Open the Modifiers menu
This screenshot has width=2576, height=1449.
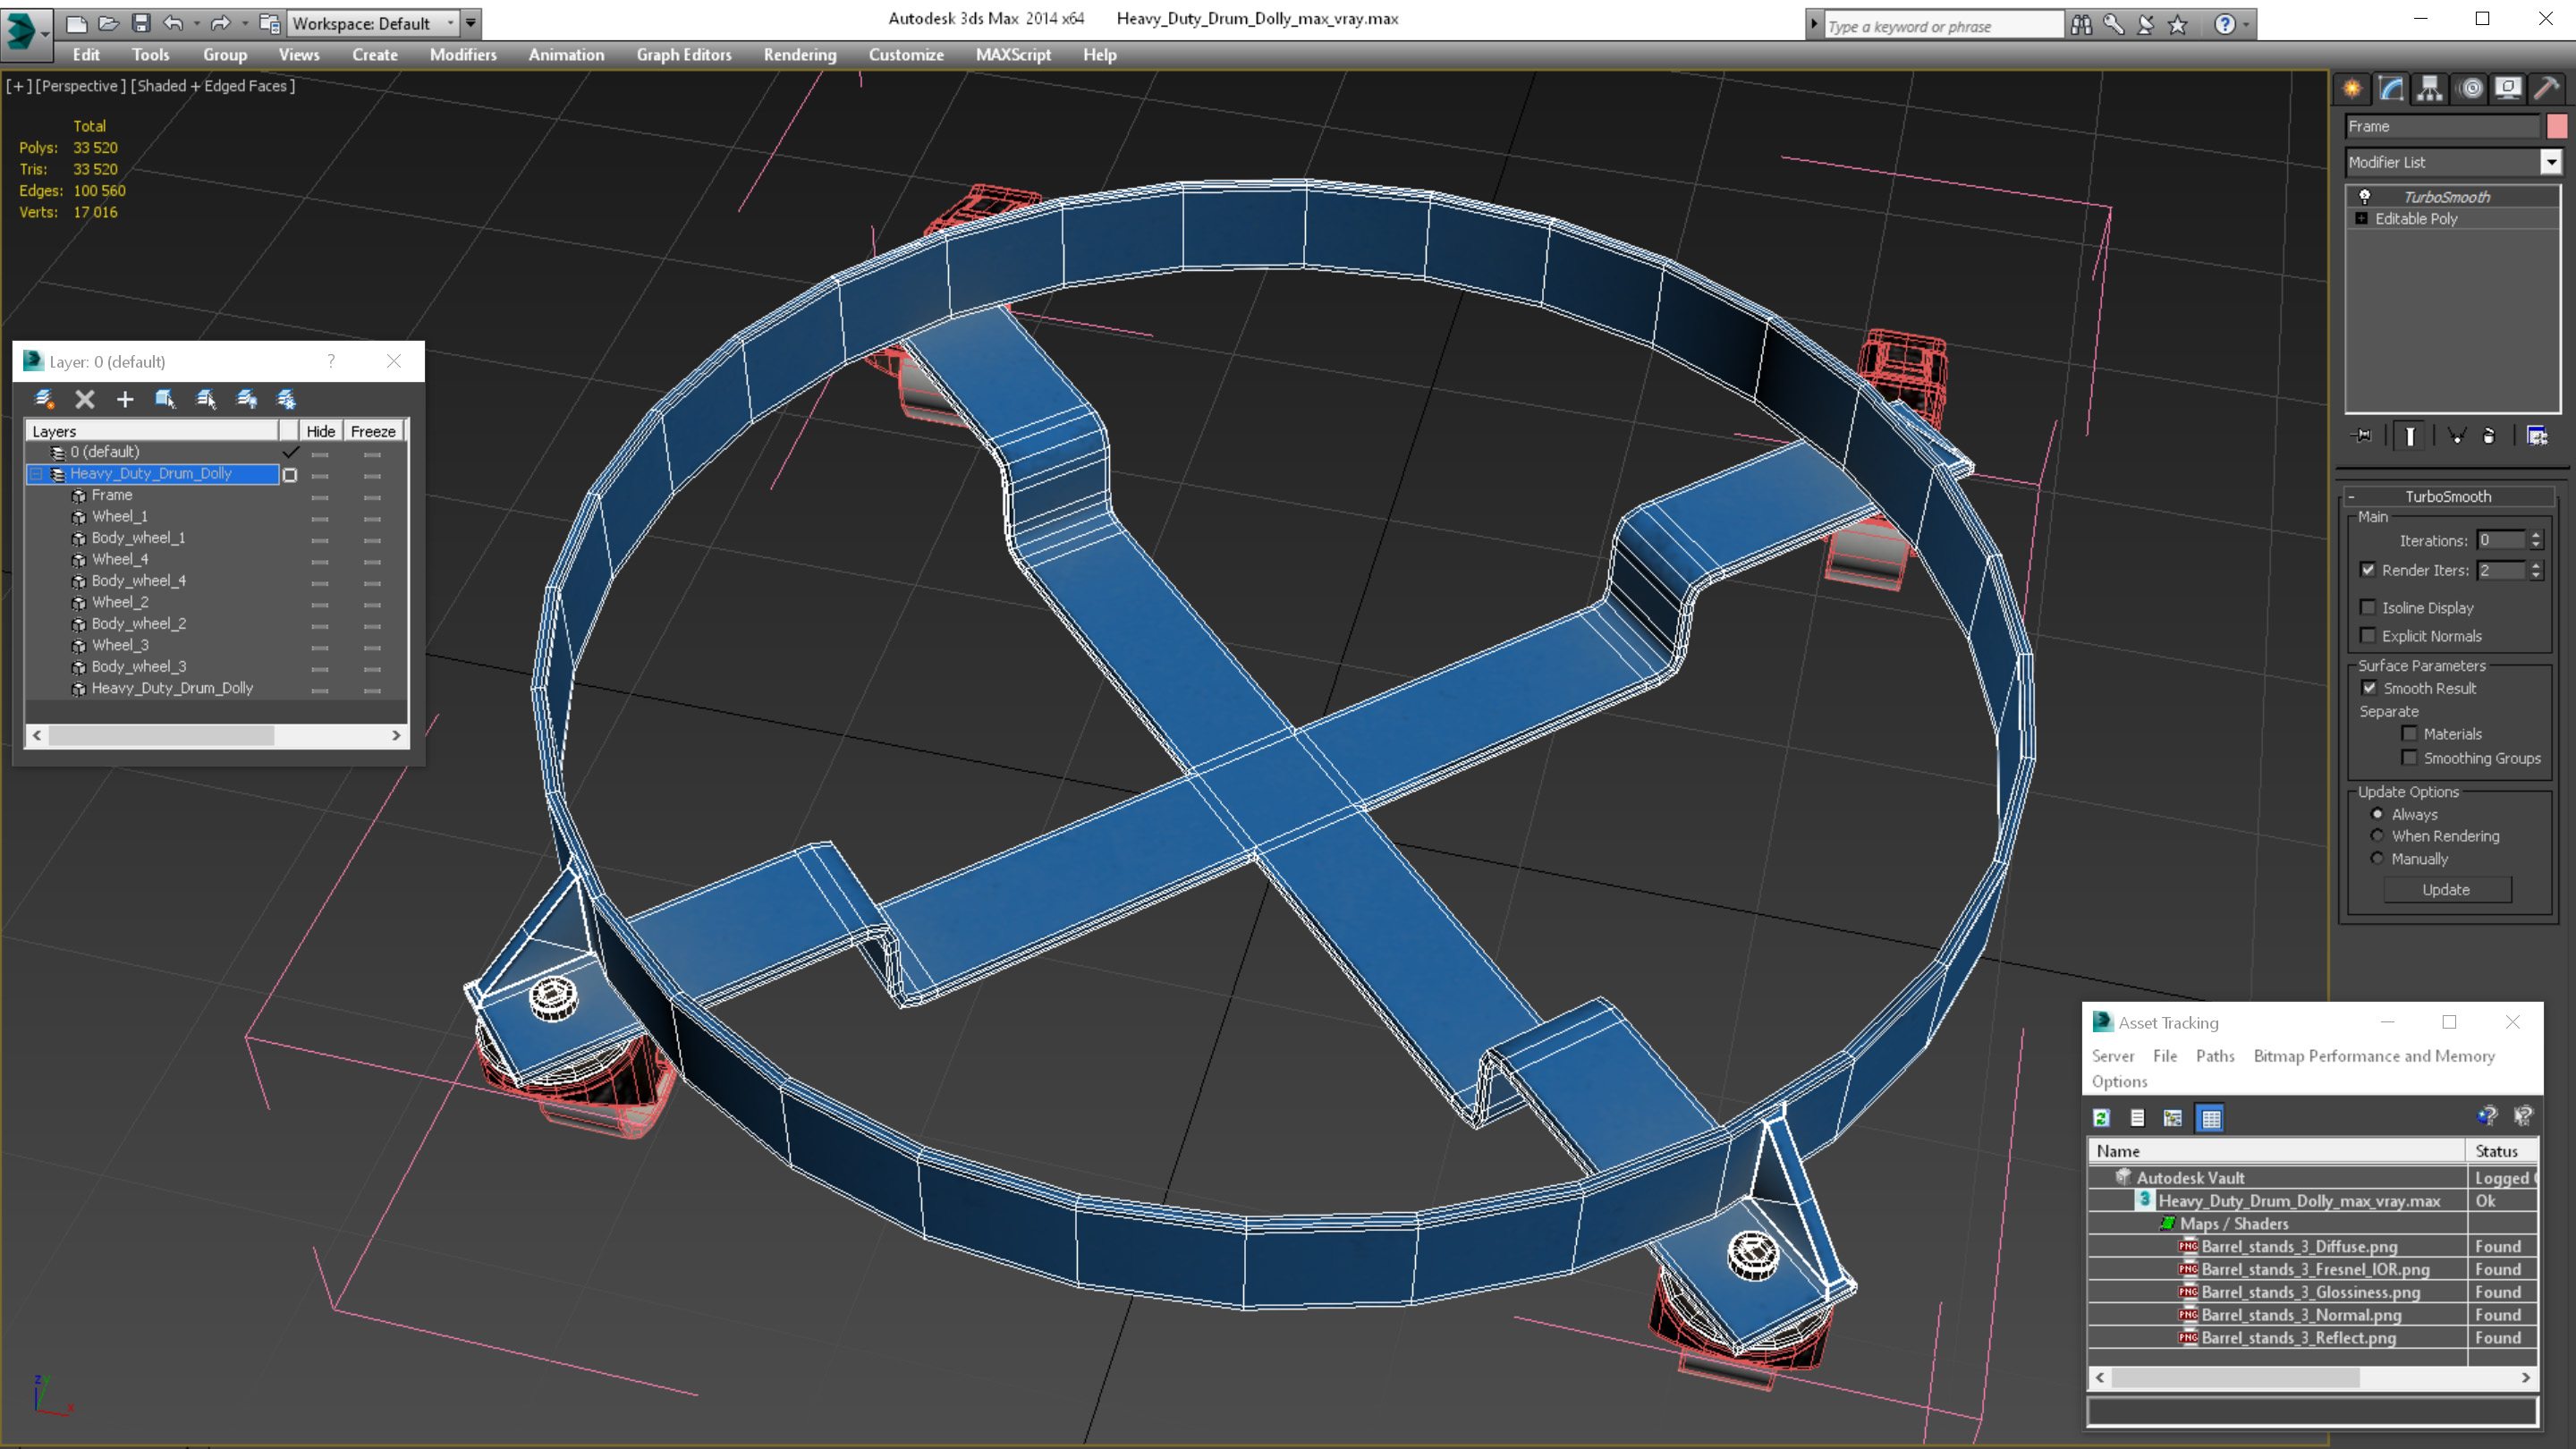coord(463,55)
